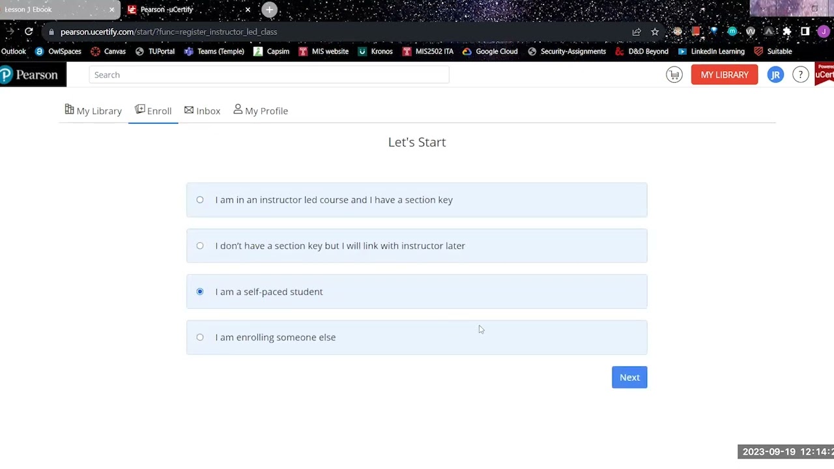Viewport: 834px width, 469px height.
Task: Open the Kronos bookmark
Action: coord(375,51)
